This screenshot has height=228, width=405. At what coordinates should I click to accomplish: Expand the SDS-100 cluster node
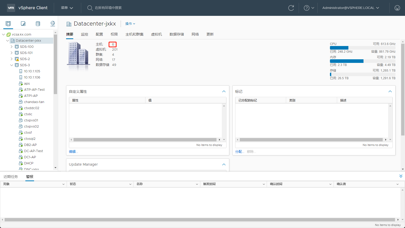12,47
